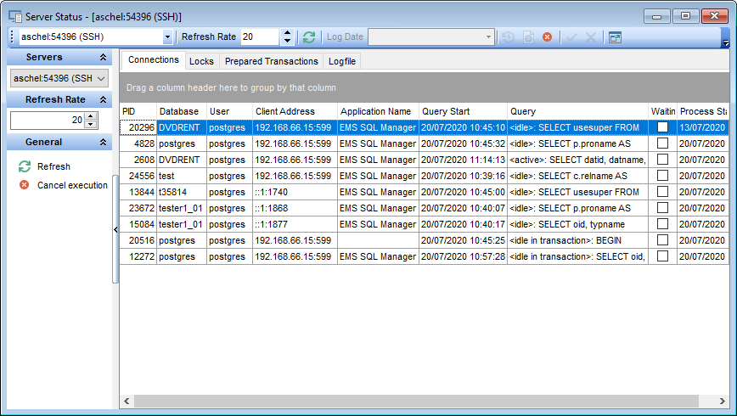This screenshot has height=416, width=737.
Task: Sort by the Query column header
Action: [577, 111]
